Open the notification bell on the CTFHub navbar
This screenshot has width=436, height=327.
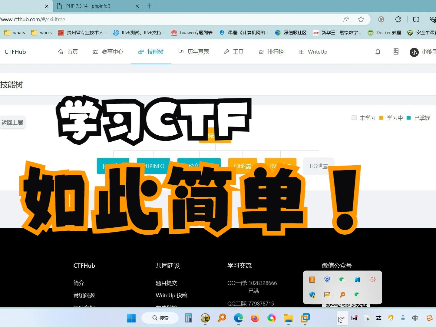[x=378, y=52]
